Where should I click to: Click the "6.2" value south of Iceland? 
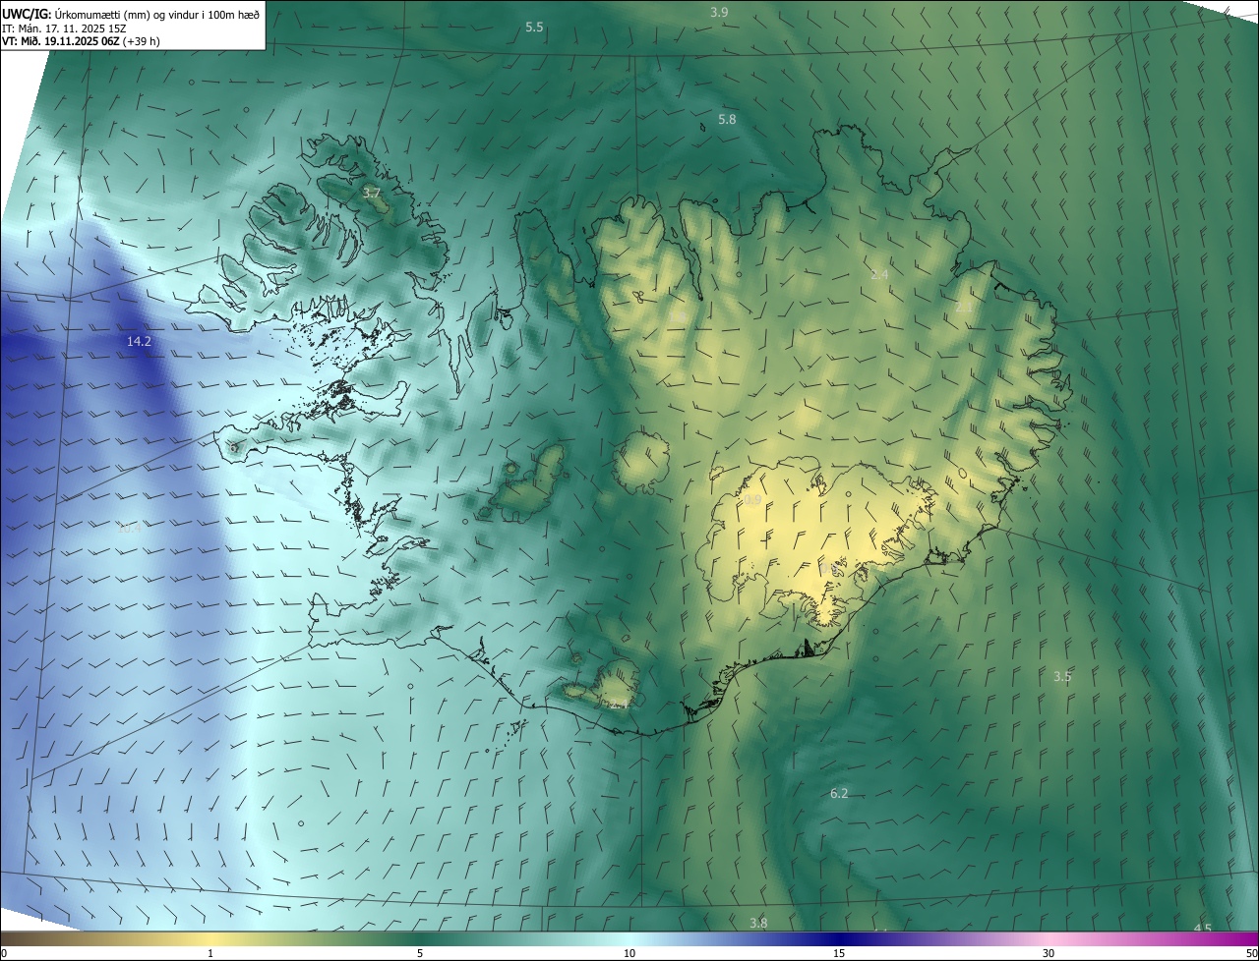point(839,794)
